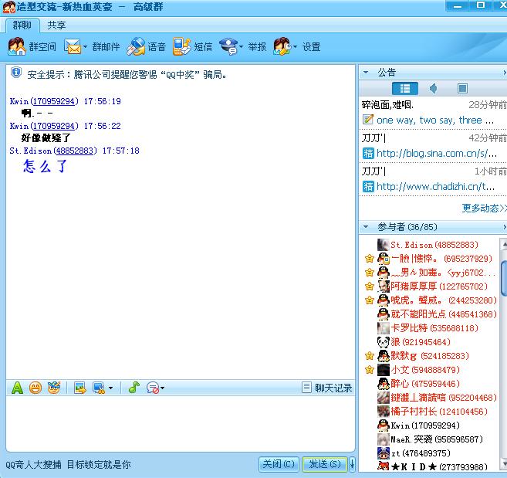The width and height of the screenshot is (507, 478).
Task: Click the 更多动态>> link
Action: click(484, 208)
